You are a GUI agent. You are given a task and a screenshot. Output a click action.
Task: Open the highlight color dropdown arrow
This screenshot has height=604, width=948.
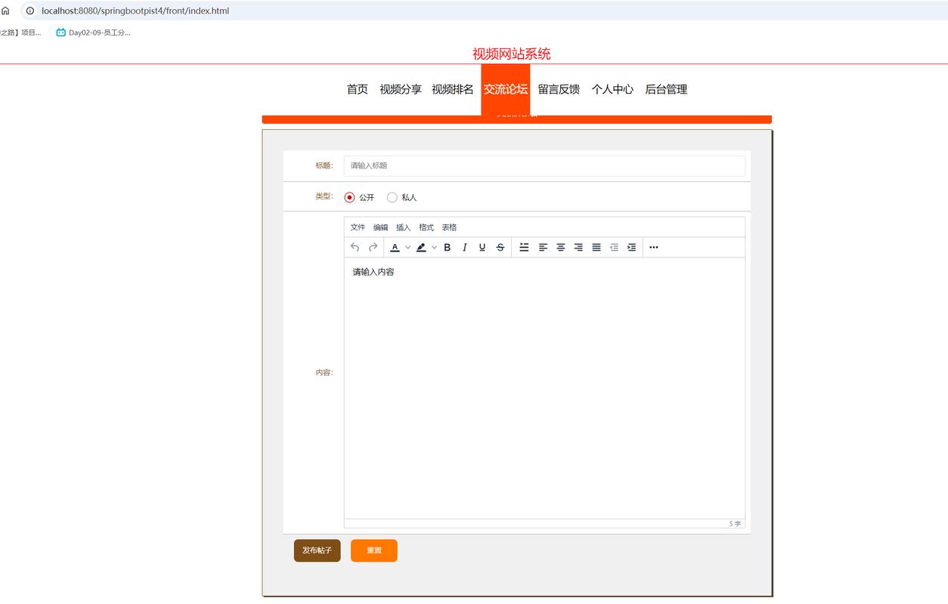434,248
